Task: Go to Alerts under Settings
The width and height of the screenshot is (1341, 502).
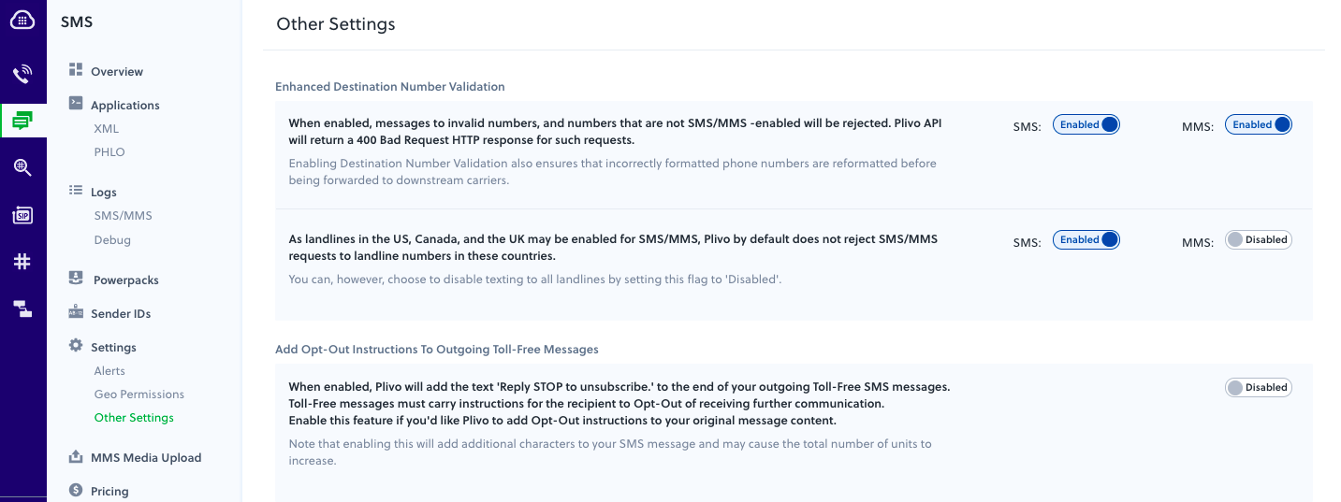Action: (x=109, y=371)
